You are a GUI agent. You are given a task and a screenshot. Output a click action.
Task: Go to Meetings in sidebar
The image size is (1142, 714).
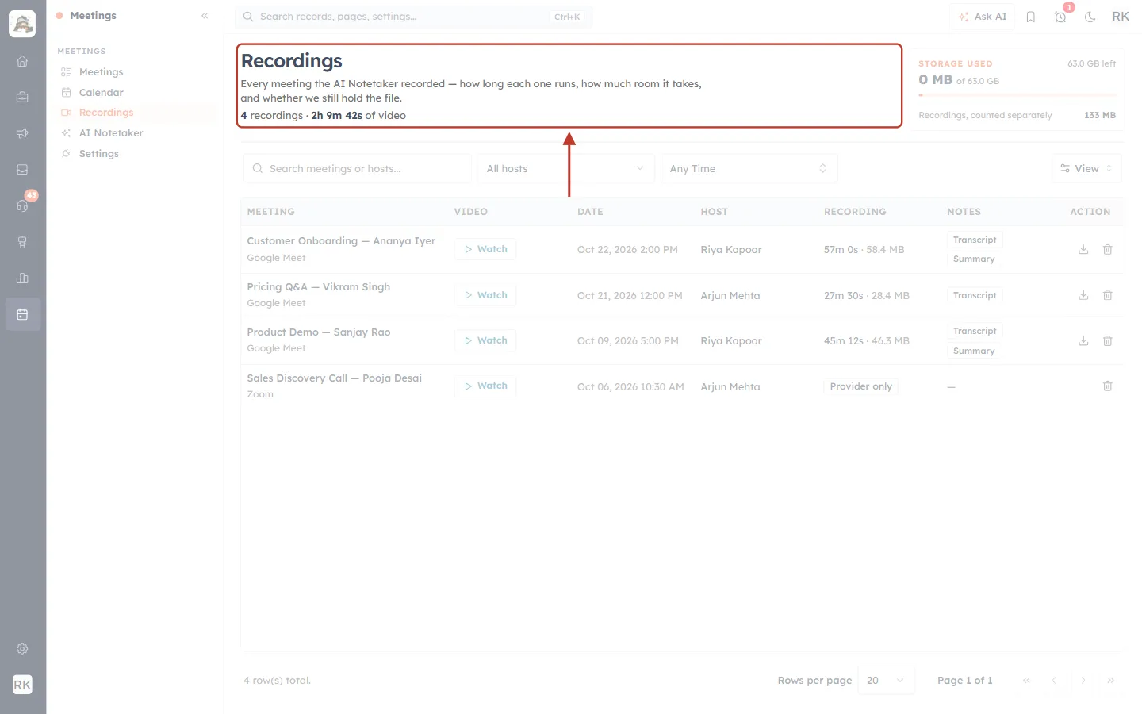(x=102, y=72)
